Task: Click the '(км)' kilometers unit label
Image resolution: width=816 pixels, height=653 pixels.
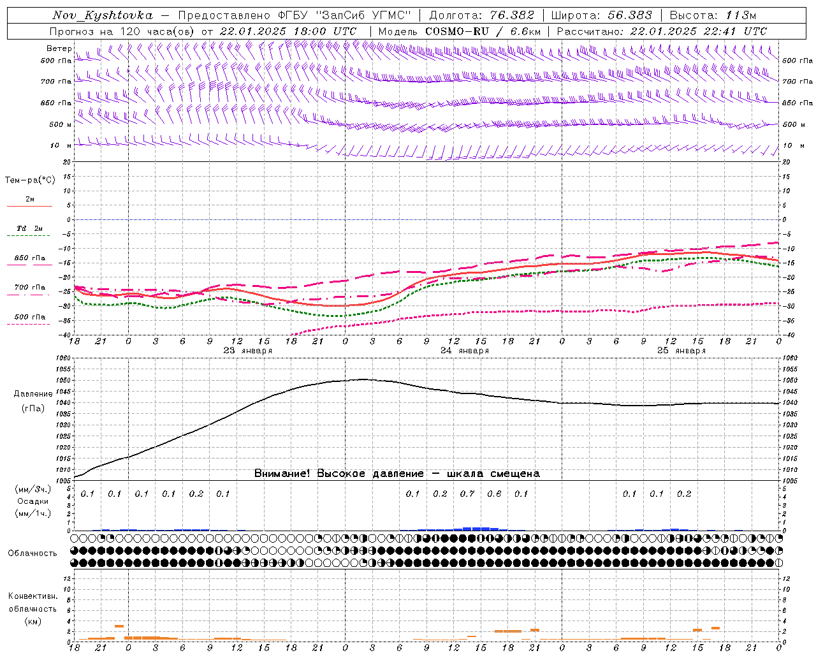Action: point(33,621)
